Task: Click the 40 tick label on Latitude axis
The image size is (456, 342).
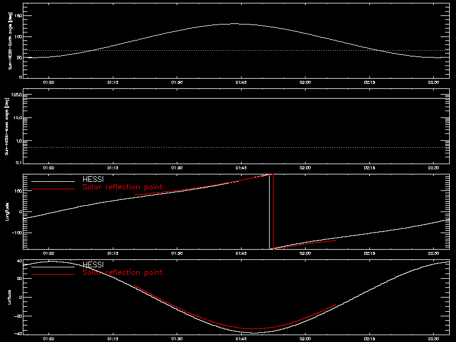Action: [19, 261]
